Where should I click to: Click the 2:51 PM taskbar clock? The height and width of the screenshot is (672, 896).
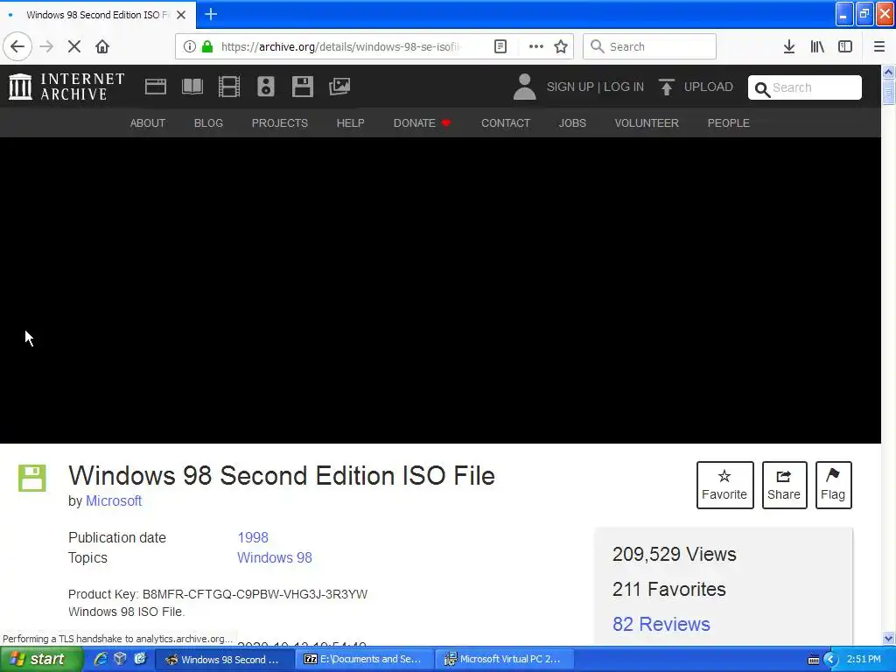864,660
